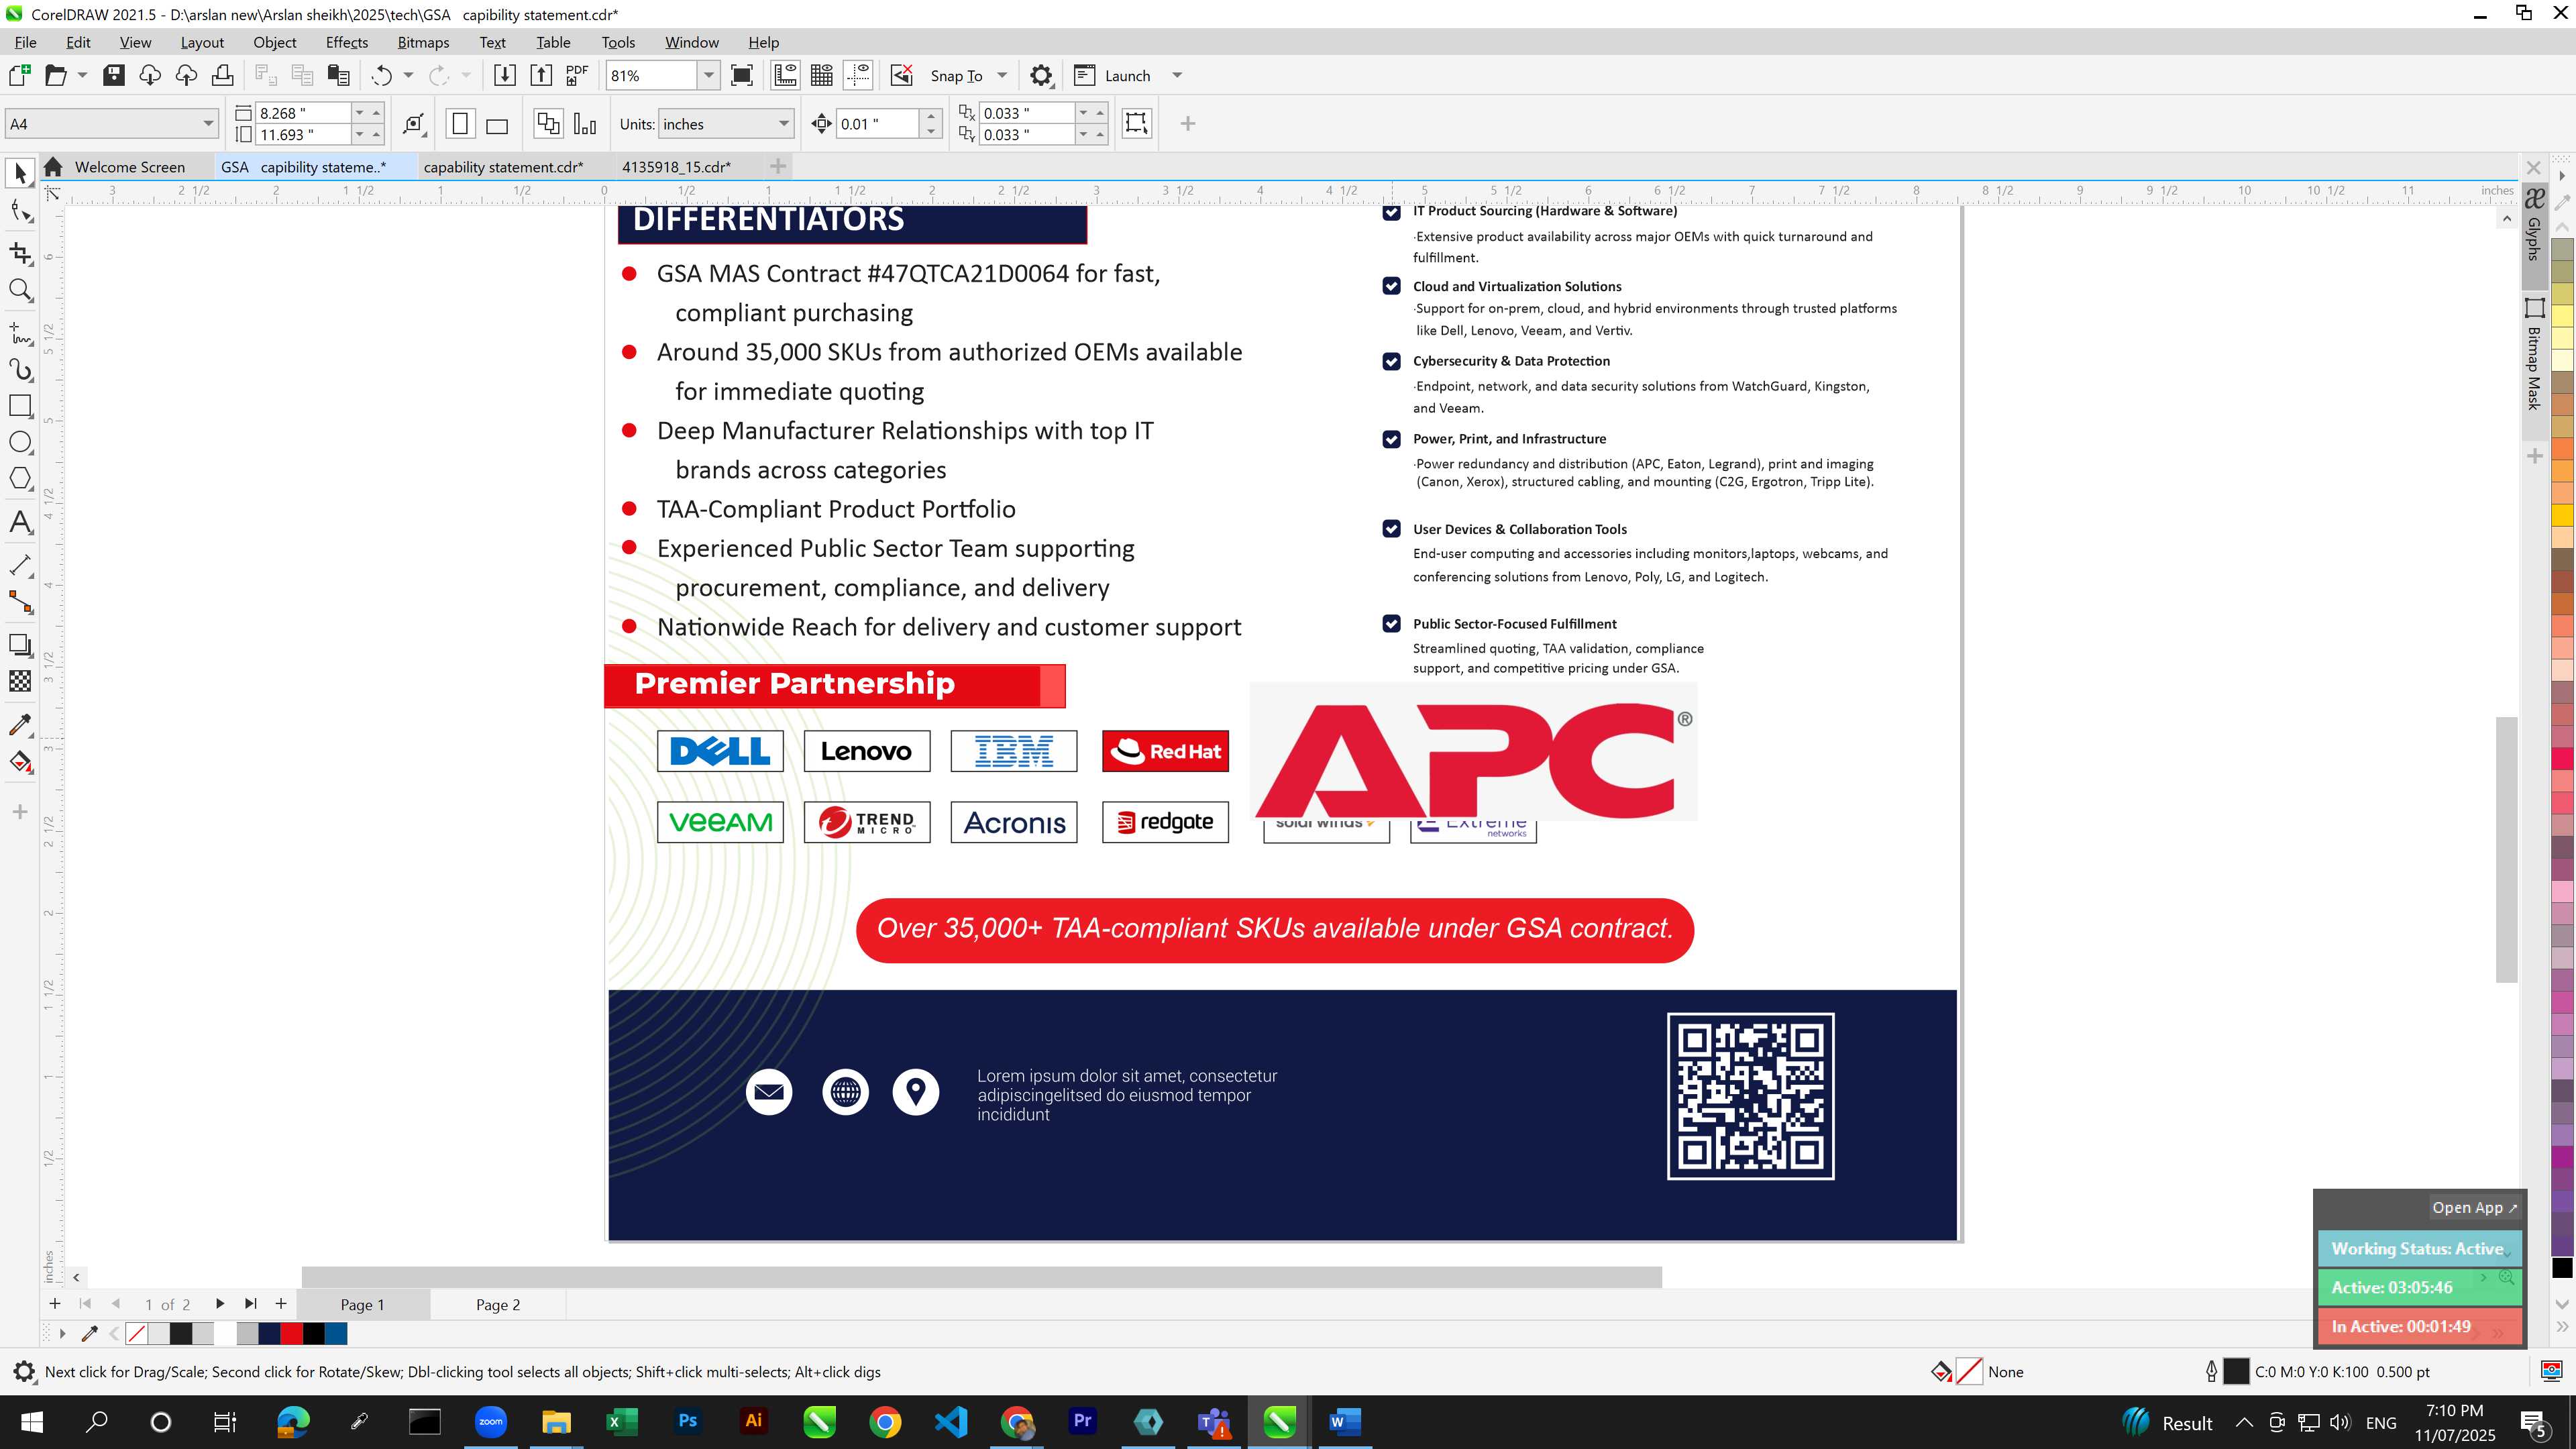Open the Effects menu
The image size is (2576, 1449).
coord(346,42)
